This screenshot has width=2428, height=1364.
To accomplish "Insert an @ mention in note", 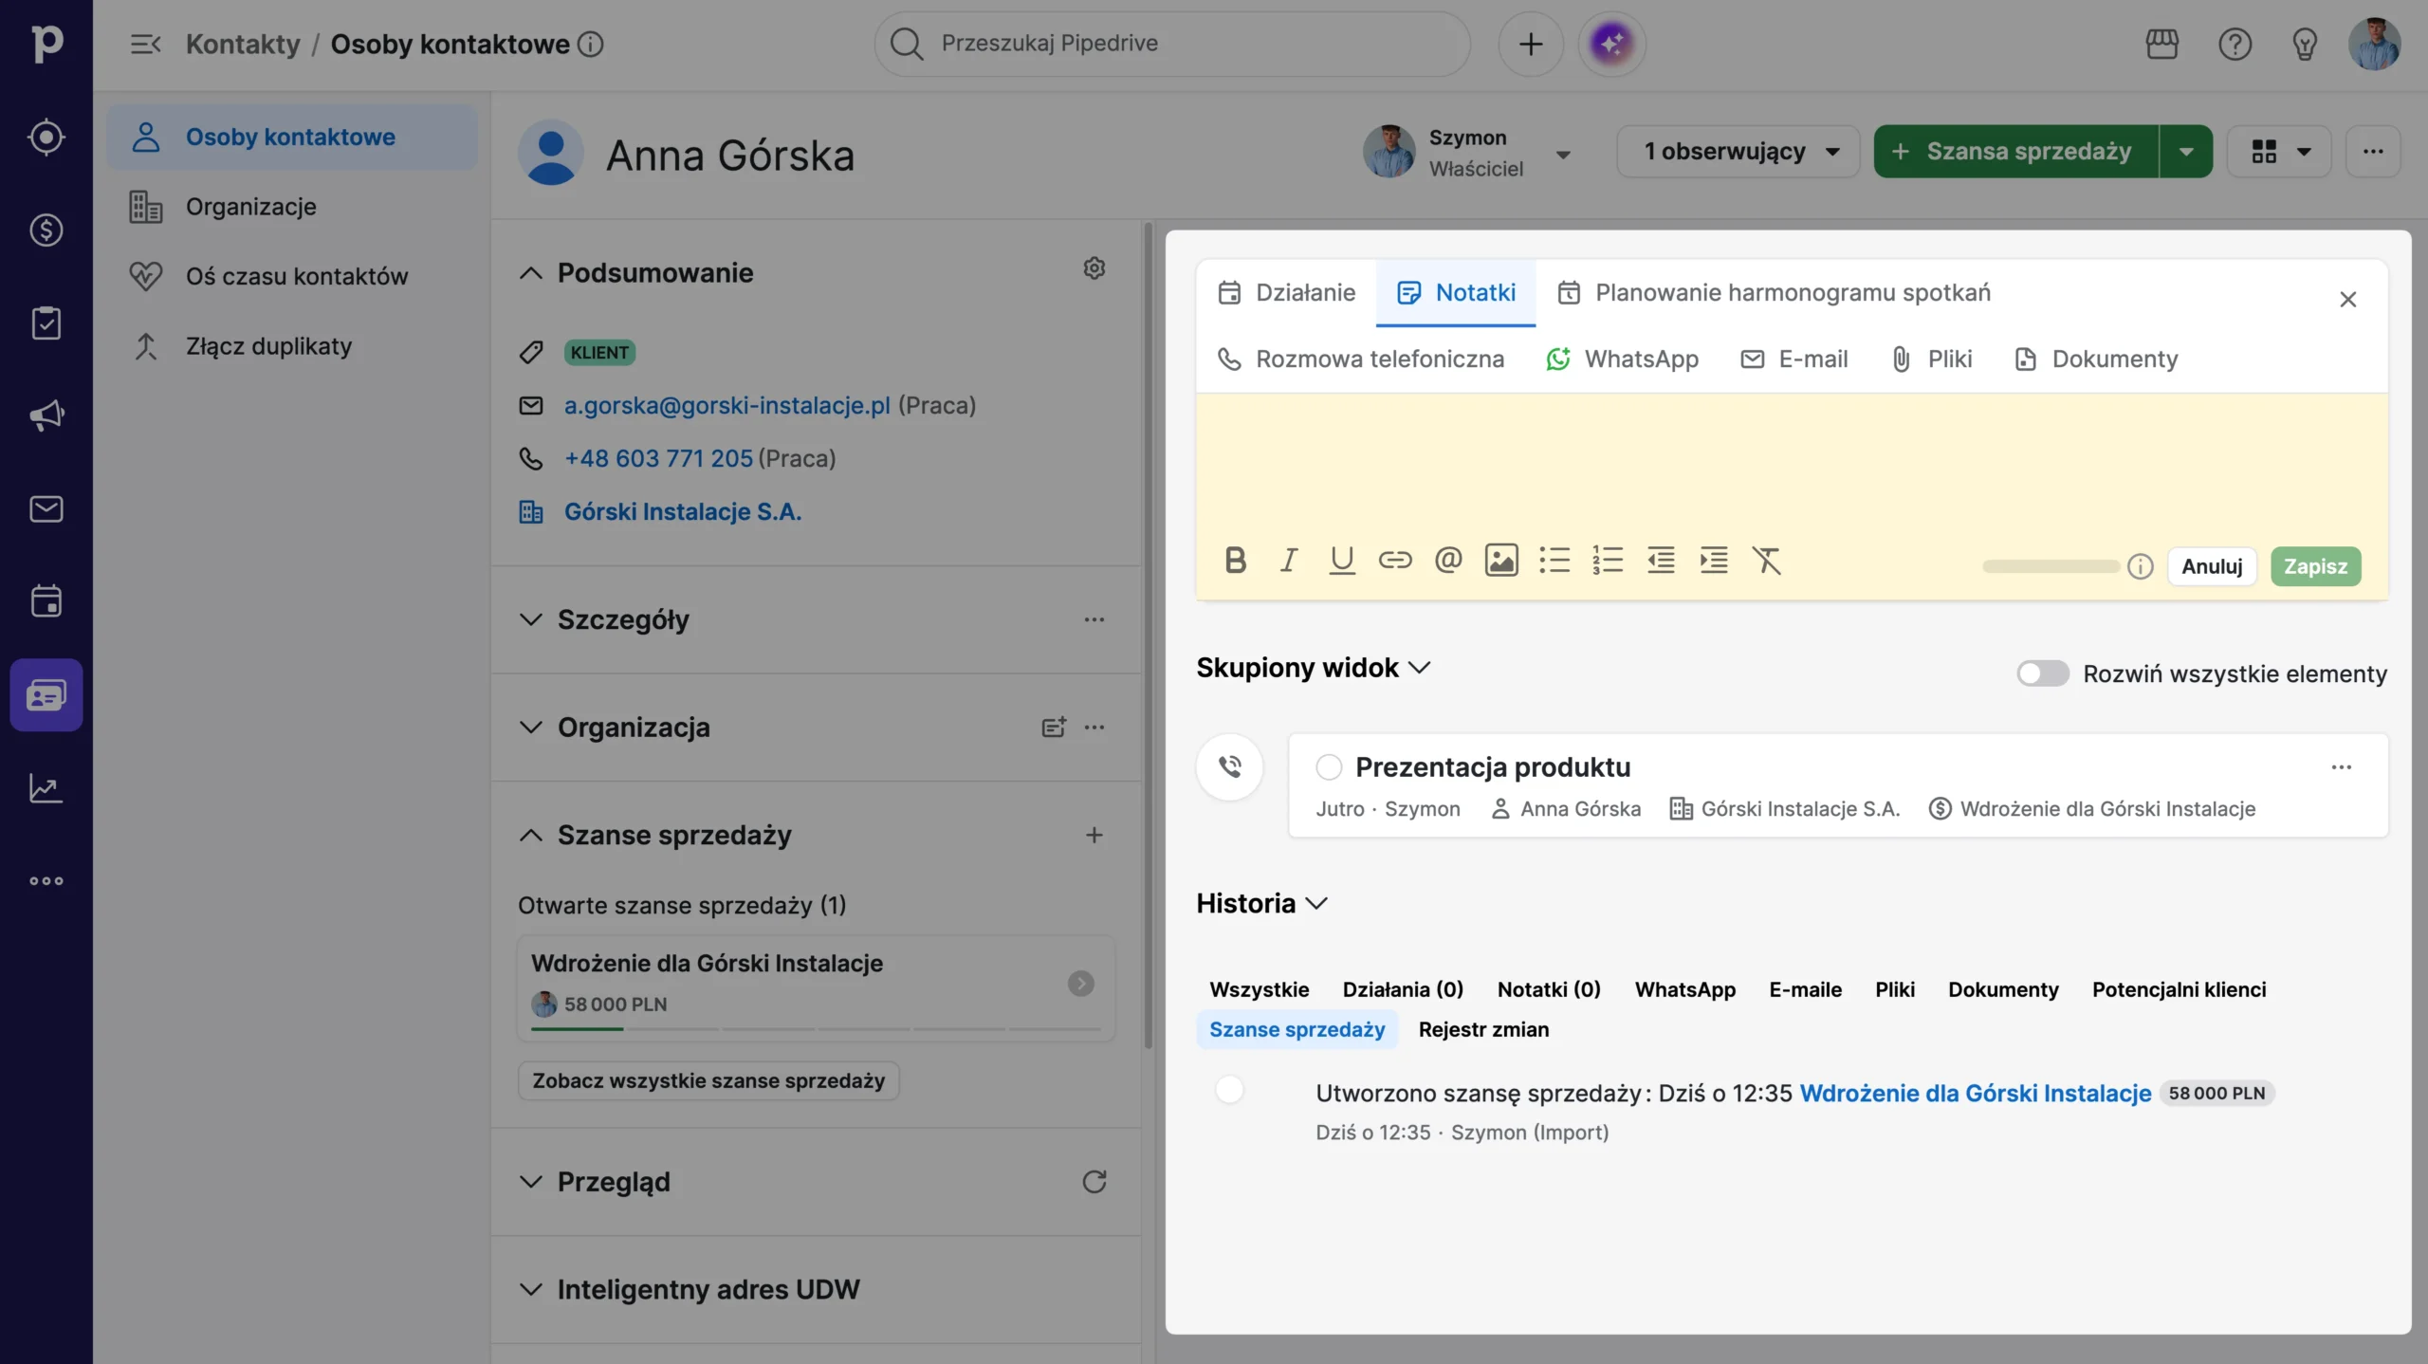I will coord(1447,561).
